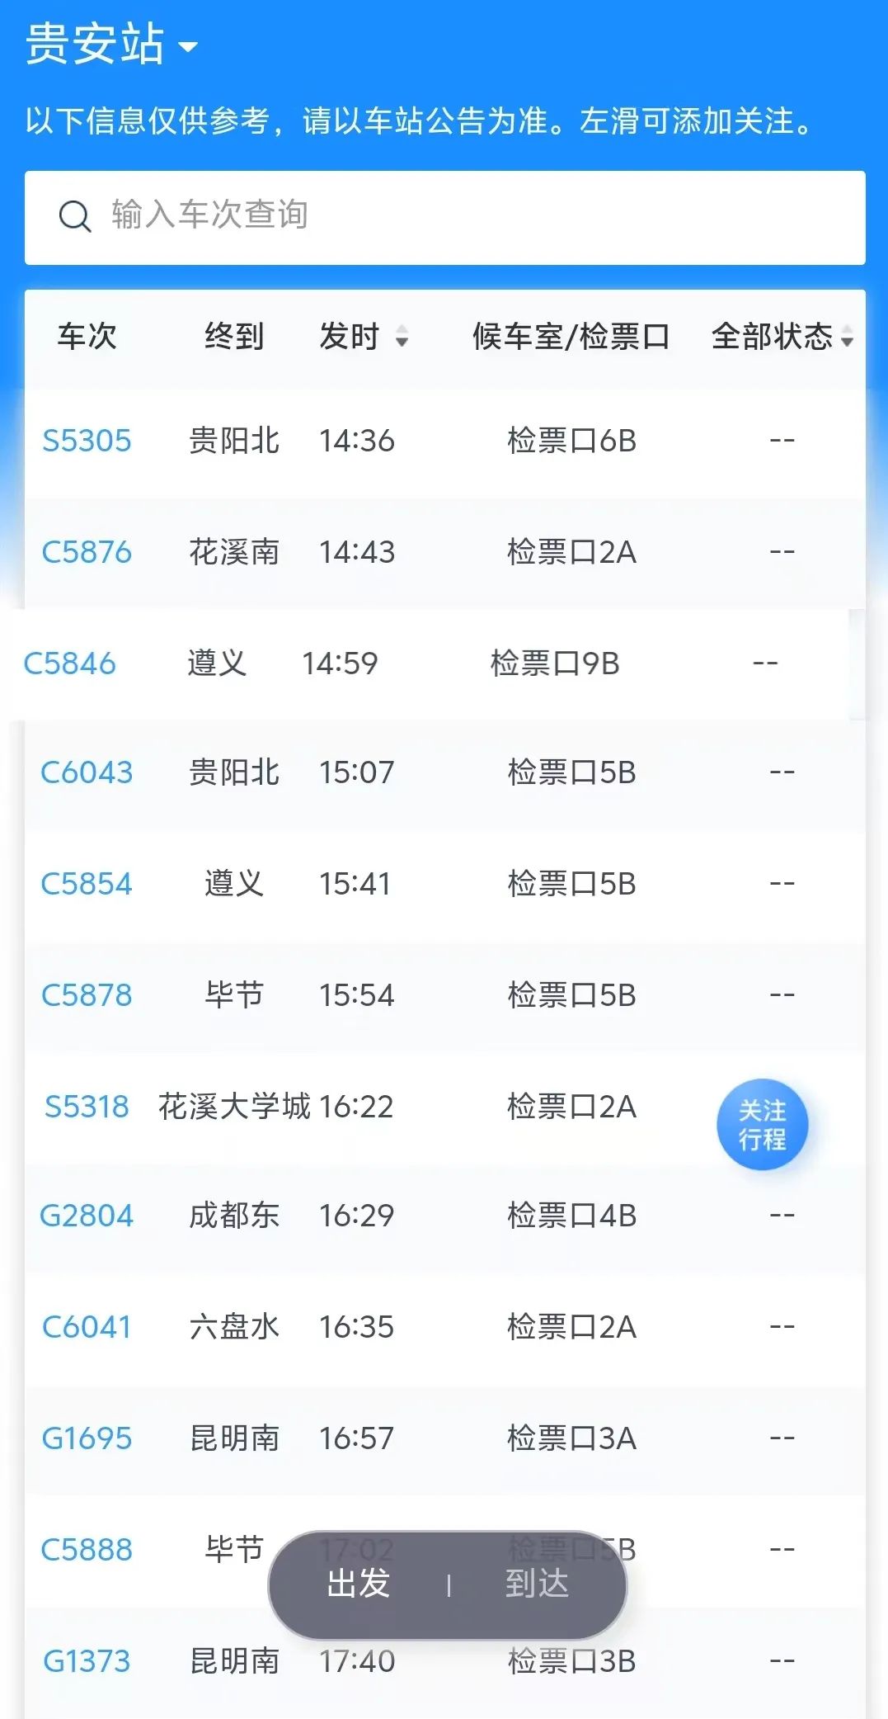
Task: Select train S5318 to 花溪大学城
Action: pyautogui.click(x=87, y=1107)
